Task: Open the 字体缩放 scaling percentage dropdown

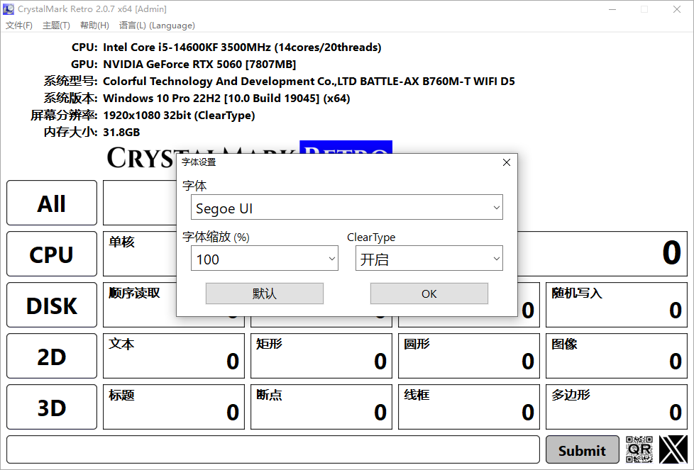Action: pyautogui.click(x=264, y=259)
